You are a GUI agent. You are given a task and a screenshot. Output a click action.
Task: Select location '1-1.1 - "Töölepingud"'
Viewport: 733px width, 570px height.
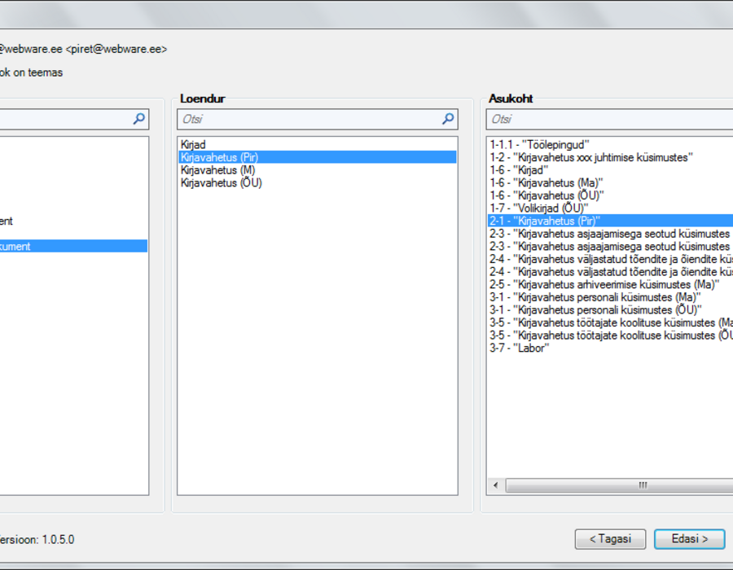tap(611, 145)
